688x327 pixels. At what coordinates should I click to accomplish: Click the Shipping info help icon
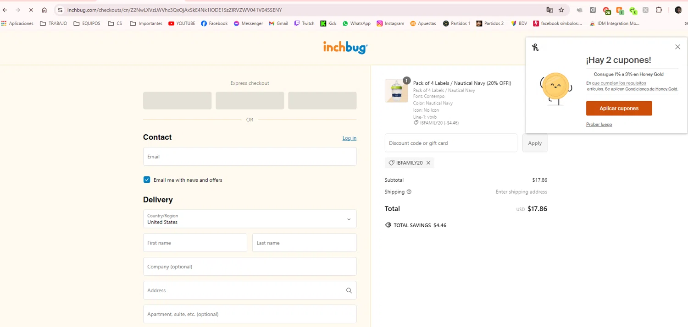click(409, 192)
